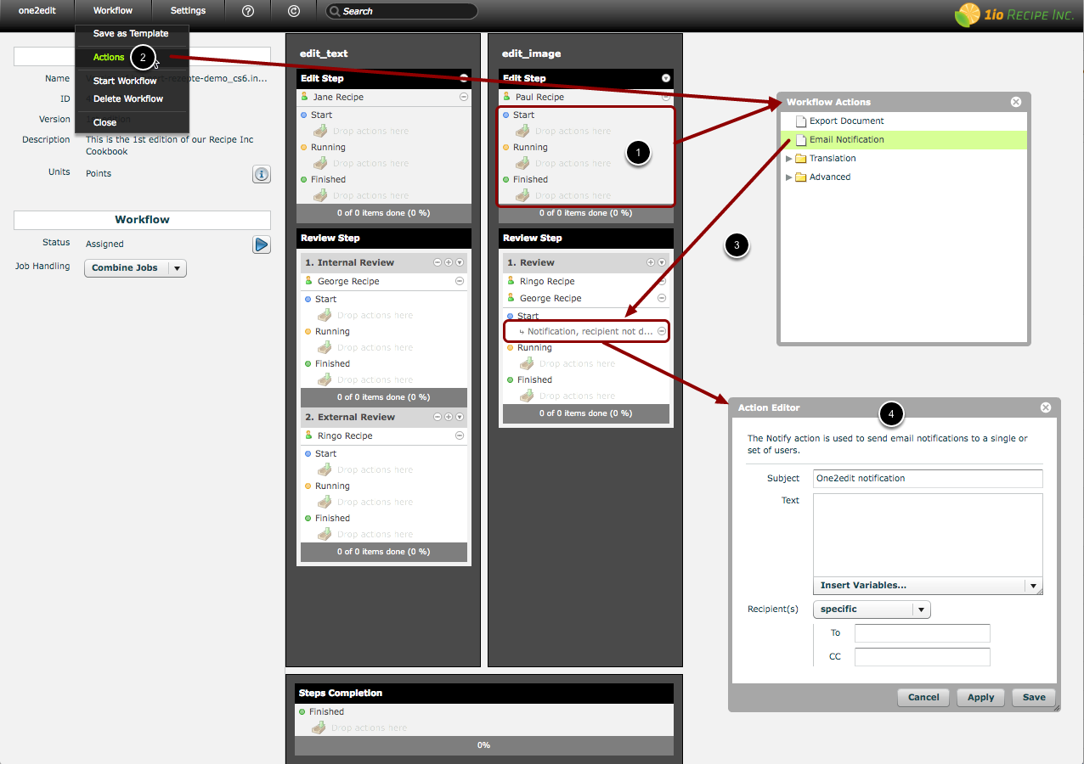Choose Save as Template
Screen dimensions: 1084x764
pyautogui.click(x=131, y=34)
